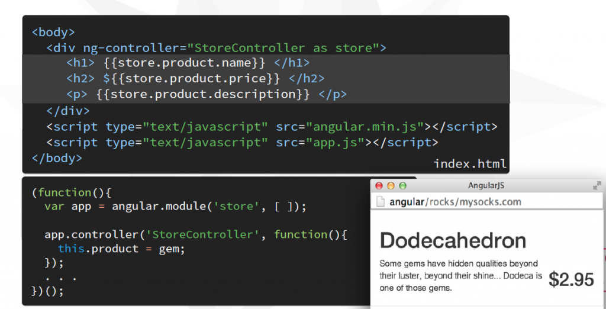Click the $2.95 price
606x309 pixels.
[571, 279]
